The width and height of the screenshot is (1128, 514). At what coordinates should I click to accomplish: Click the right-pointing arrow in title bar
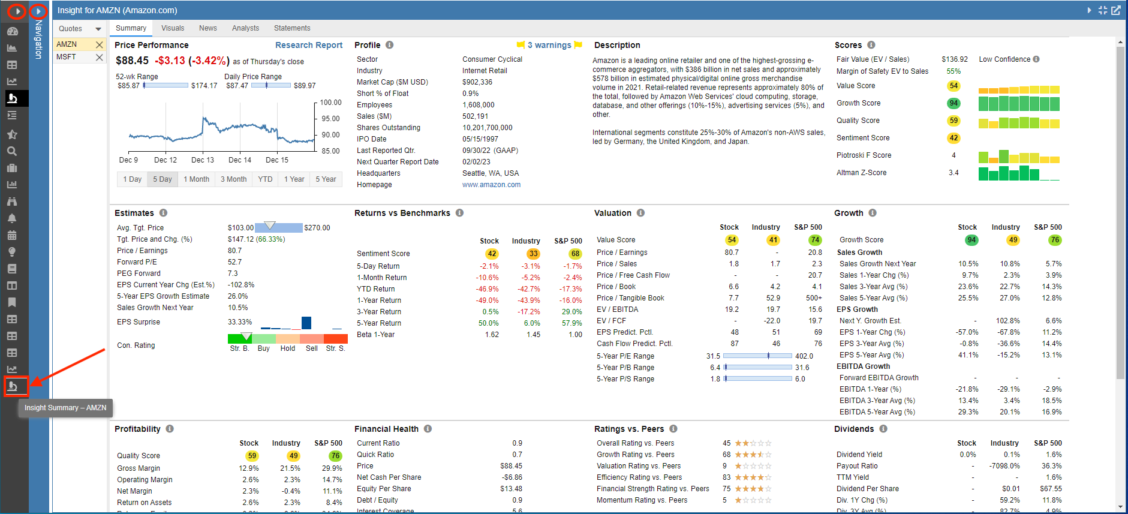coord(1089,10)
